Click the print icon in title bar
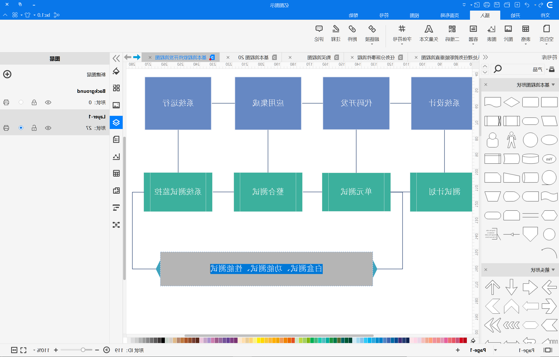This screenshot has height=357, width=559. 487,5
